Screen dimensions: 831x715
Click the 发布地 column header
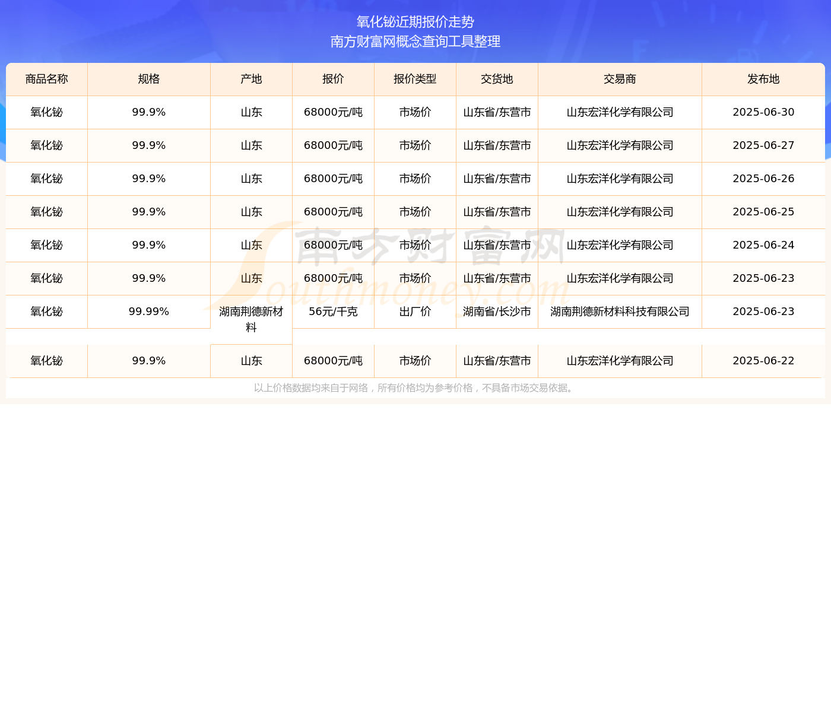[x=763, y=79]
